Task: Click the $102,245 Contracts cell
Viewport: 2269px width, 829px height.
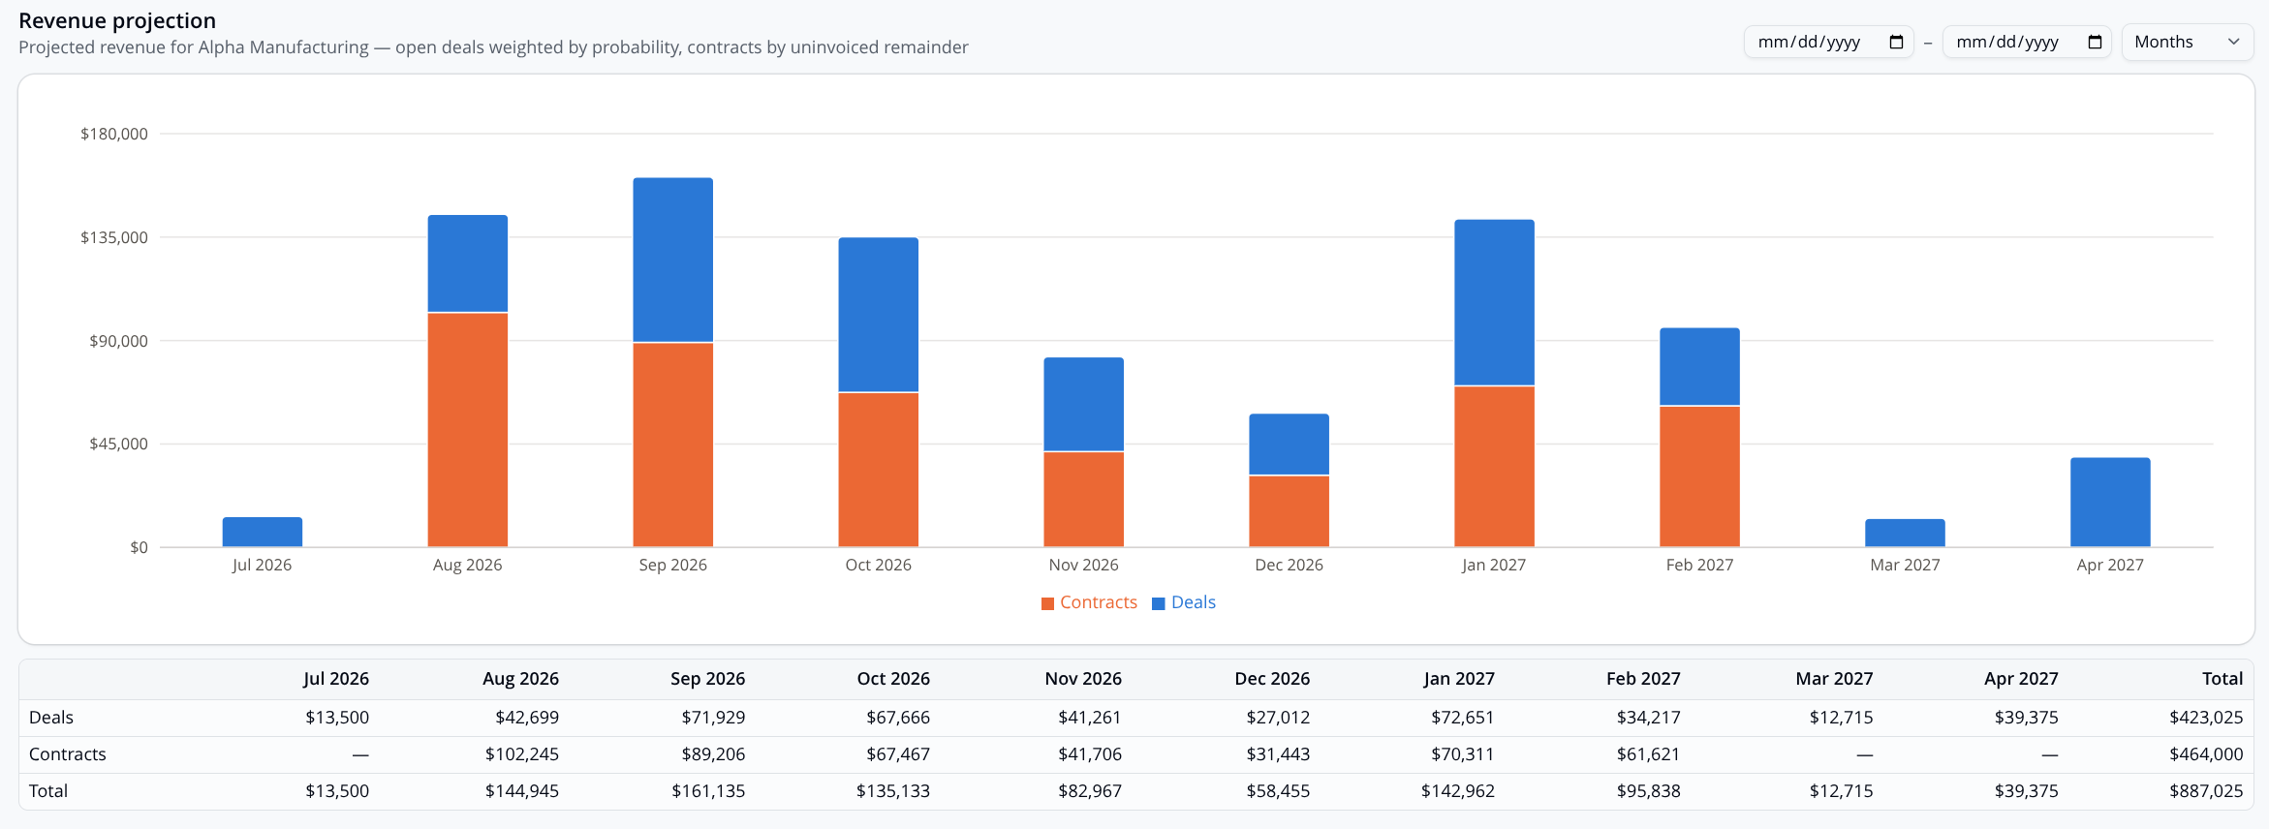Action: pyautogui.click(x=522, y=754)
